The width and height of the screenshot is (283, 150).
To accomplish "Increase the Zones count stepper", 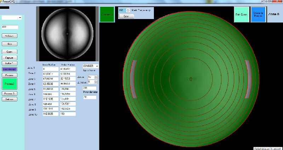I will tap(96, 76).
